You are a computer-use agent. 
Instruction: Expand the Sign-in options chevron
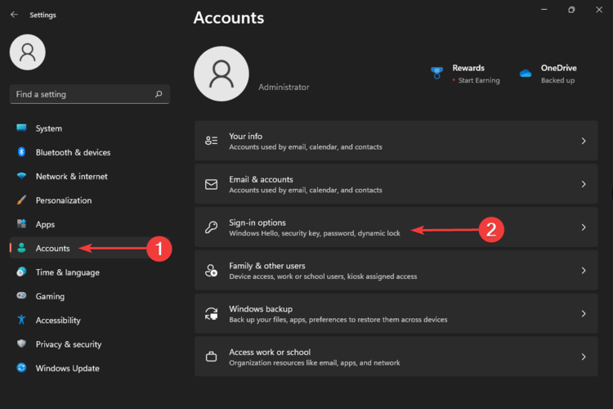point(584,227)
